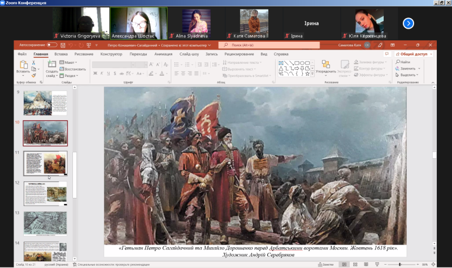Click the Copy icon
The image size is (452, 268).
(x=34, y=69)
